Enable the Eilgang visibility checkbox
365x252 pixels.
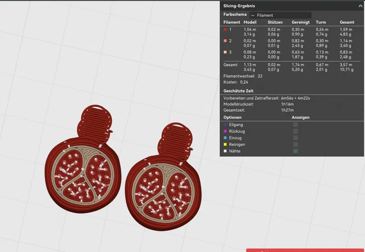coord(295,125)
